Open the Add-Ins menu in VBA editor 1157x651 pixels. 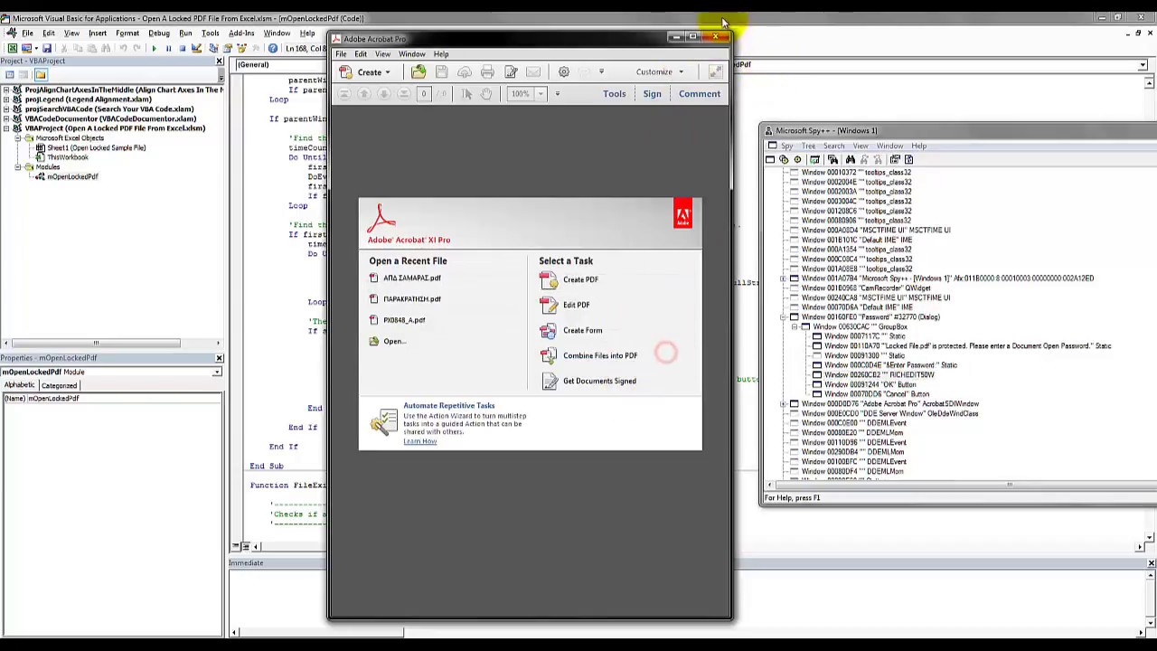coord(241,33)
